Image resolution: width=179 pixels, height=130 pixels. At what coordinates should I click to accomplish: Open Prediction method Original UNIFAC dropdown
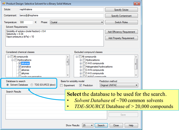pos(119,85)
